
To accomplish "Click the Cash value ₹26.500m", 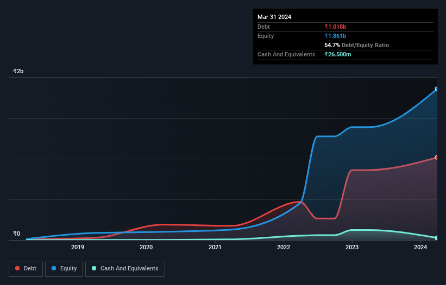I will [338, 54].
